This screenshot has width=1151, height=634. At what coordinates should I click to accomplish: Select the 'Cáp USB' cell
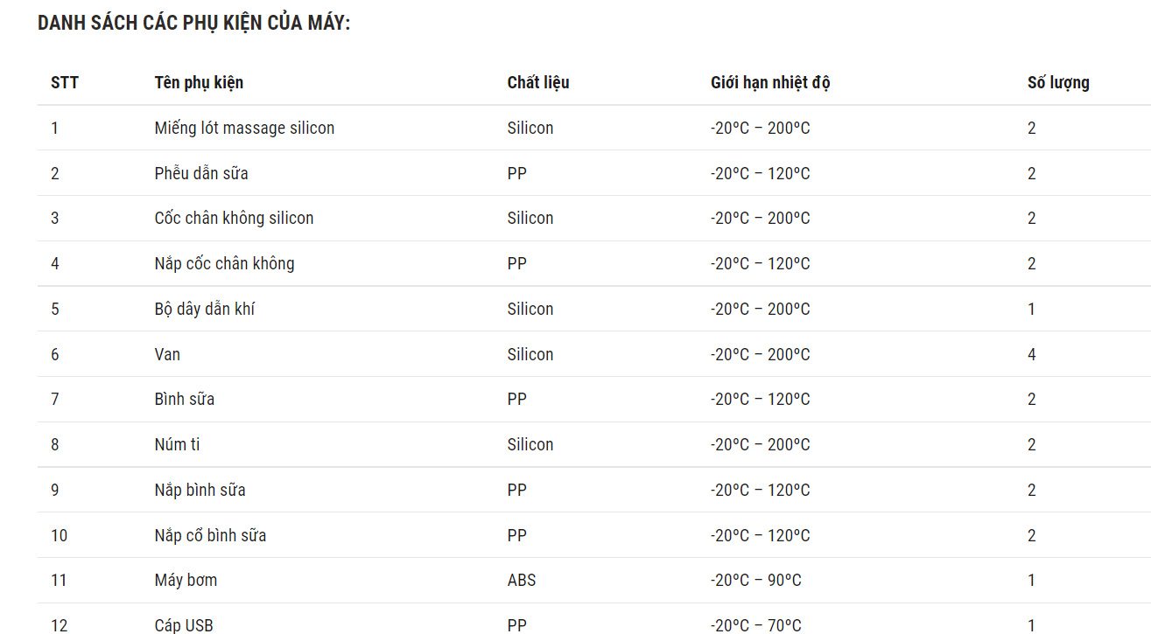click(x=184, y=625)
